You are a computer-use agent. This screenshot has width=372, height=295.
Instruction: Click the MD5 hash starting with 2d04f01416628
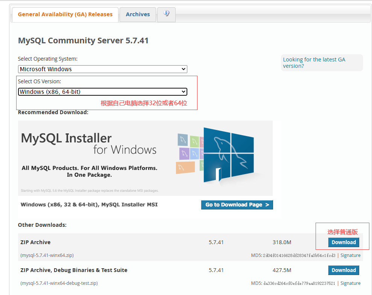click(299, 255)
